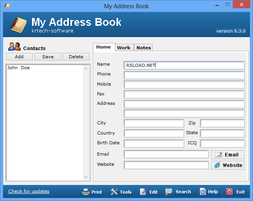Click the Edit notepad icon
This screenshot has width=253, height=201.
[143, 192]
